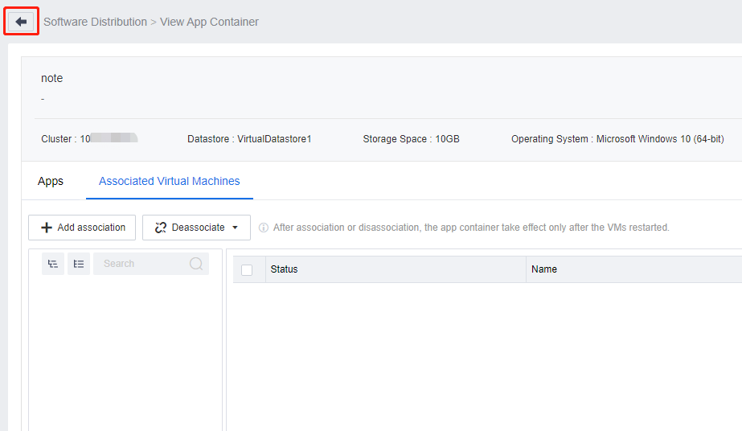This screenshot has width=742, height=431.
Task: Click the Add association button label
Action: pyautogui.click(x=91, y=228)
